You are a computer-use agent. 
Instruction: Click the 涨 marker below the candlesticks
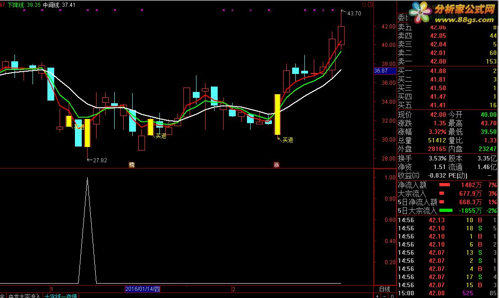(276, 165)
